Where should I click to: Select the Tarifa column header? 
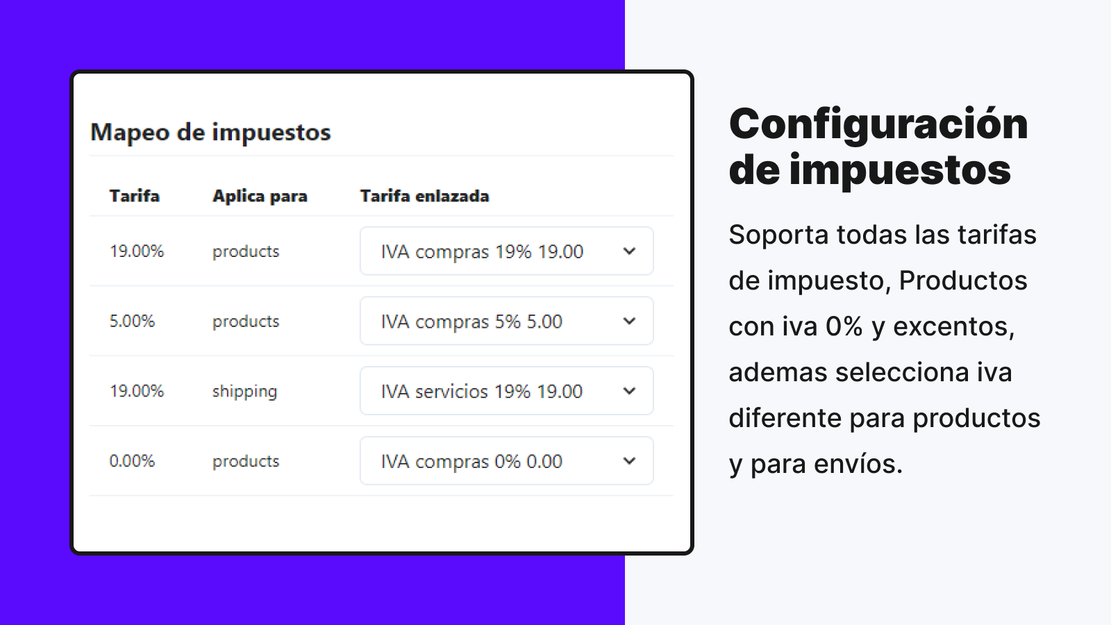click(133, 197)
